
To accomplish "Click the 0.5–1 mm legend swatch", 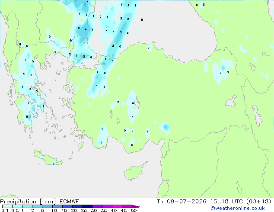I will pyautogui.click(x=17, y=206).
